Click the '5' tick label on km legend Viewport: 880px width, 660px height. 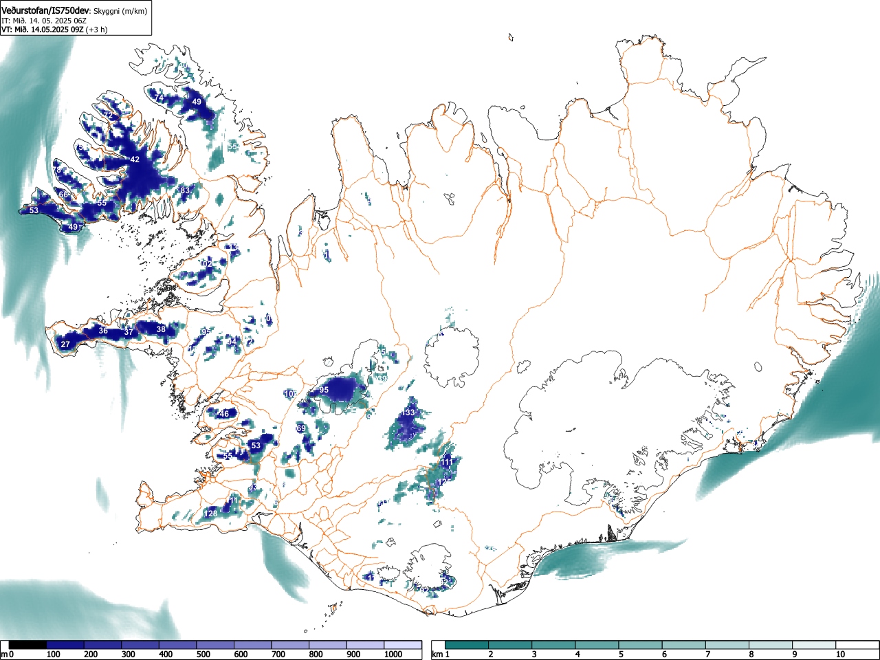point(620,654)
